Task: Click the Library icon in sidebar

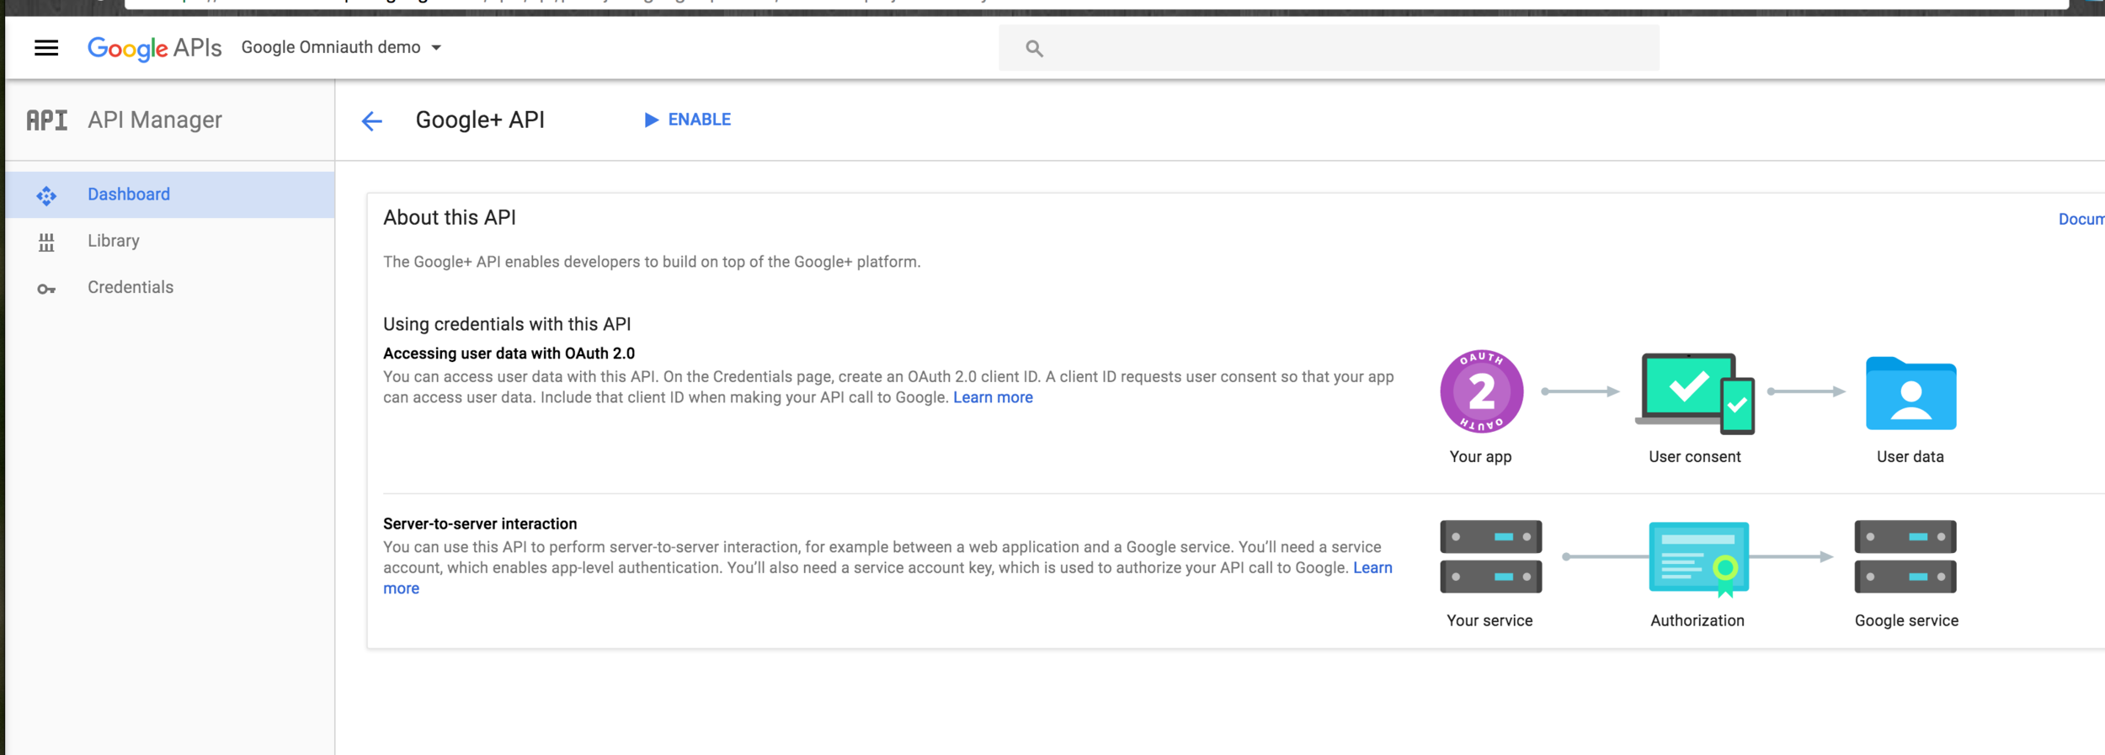Action: pos(46,242)
